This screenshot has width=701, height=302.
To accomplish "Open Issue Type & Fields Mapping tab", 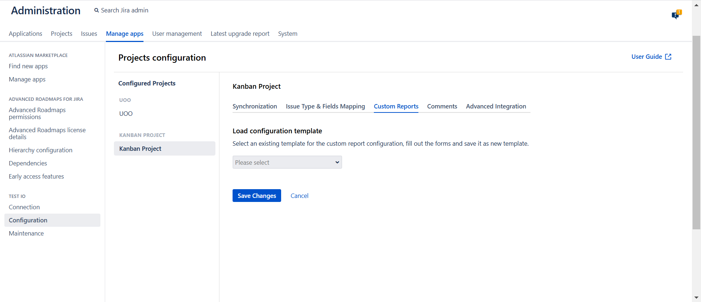I will coord(325,106).
